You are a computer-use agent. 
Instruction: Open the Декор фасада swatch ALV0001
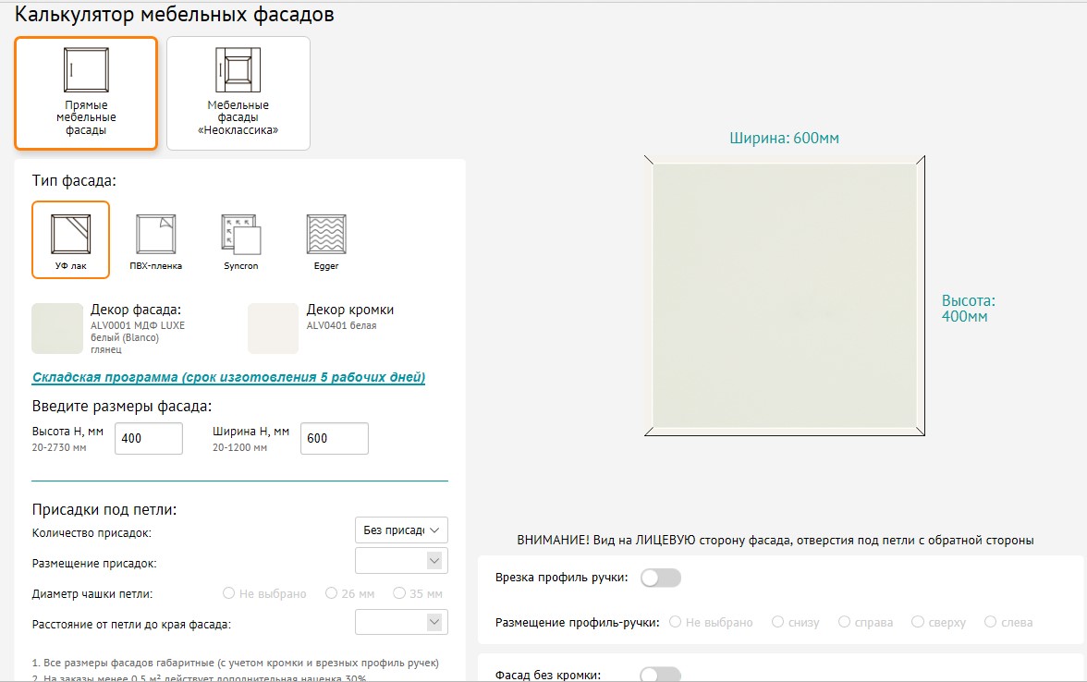[x=57, y=328]
